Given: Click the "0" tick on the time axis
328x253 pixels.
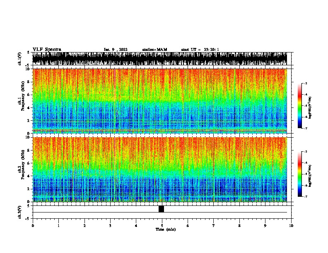Looking at the screenshot, I should tap(33, 226).
